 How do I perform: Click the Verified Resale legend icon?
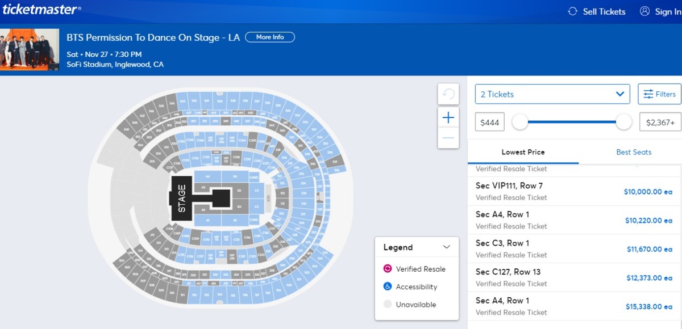coord(388,269)
